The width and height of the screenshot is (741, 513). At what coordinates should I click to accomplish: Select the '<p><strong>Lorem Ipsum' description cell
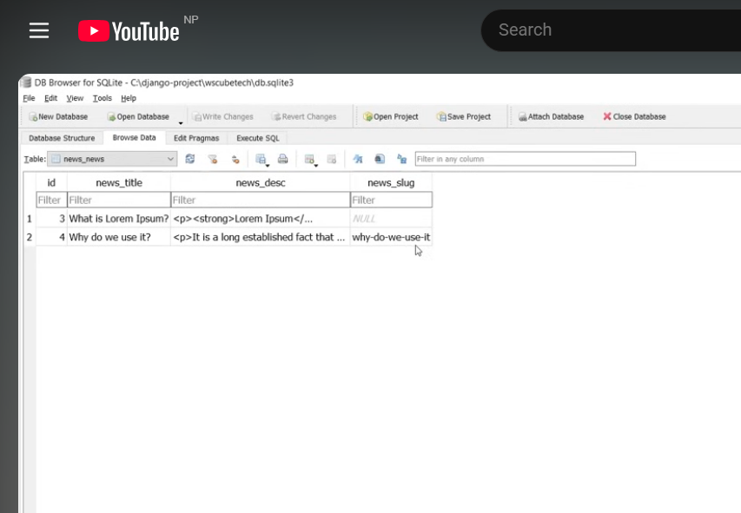click(261, 219)
